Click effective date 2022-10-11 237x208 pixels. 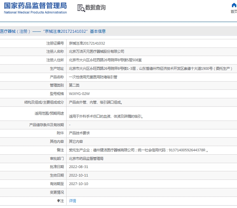[78, 175]
